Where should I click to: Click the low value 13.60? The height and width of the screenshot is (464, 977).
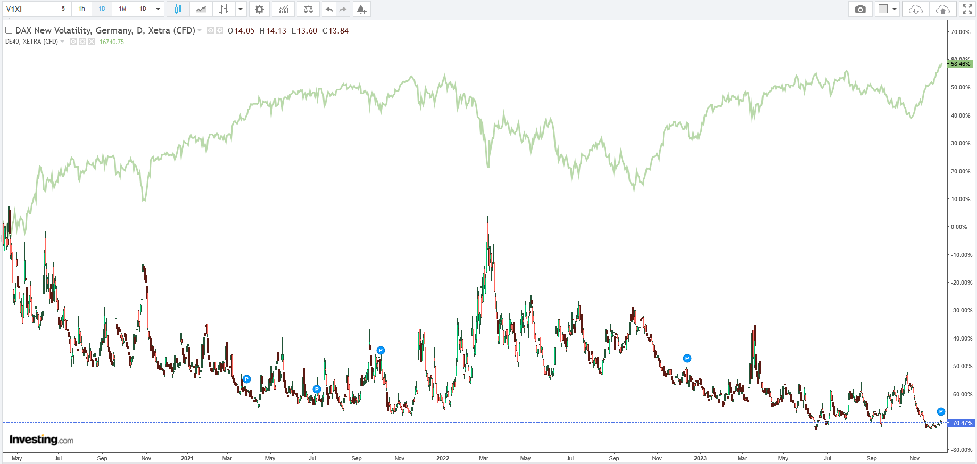(307, 31)
